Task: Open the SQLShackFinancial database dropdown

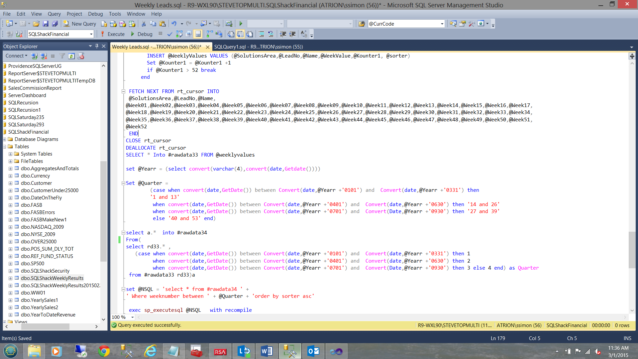Action: click(x=91, y=34)
